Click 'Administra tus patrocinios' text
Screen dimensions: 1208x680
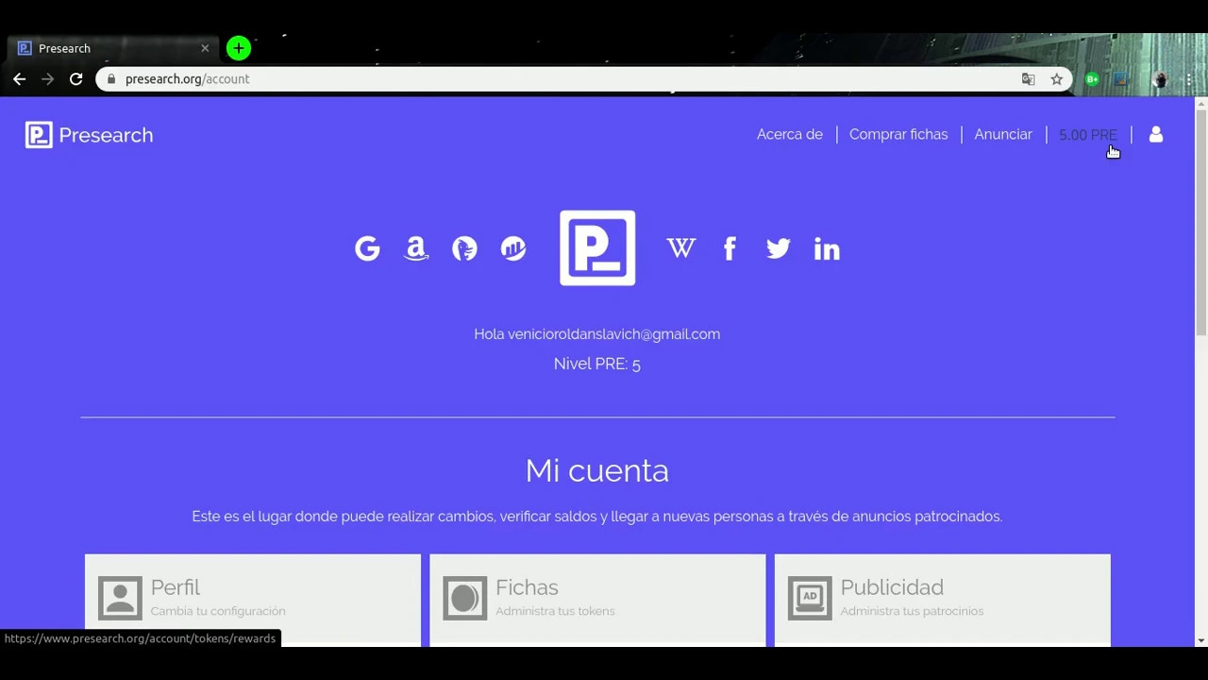(912, 611)
